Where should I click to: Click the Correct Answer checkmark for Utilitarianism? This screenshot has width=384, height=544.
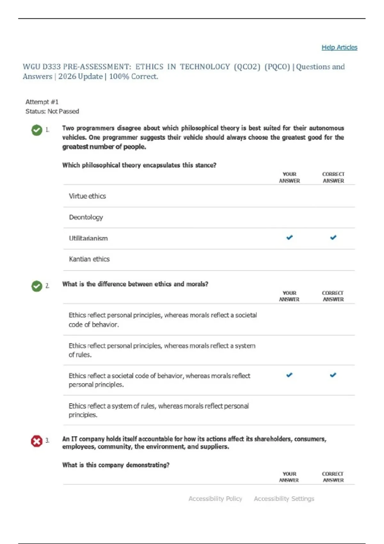tap(333, 237)
